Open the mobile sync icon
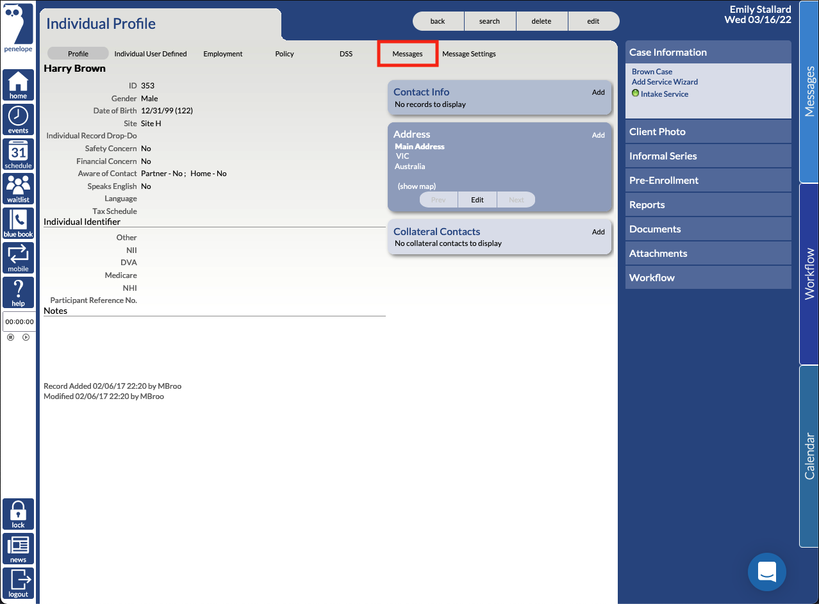 (18, 258)
